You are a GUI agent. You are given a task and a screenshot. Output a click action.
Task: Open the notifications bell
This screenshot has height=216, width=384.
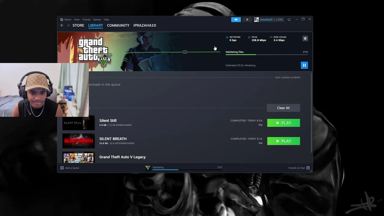[247, 19]
